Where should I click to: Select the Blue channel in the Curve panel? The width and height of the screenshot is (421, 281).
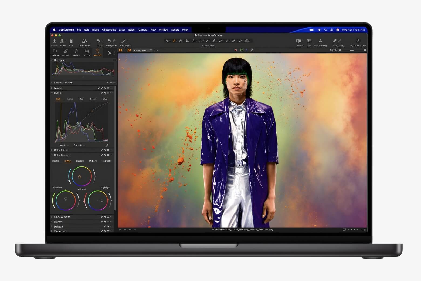[105, 99]
